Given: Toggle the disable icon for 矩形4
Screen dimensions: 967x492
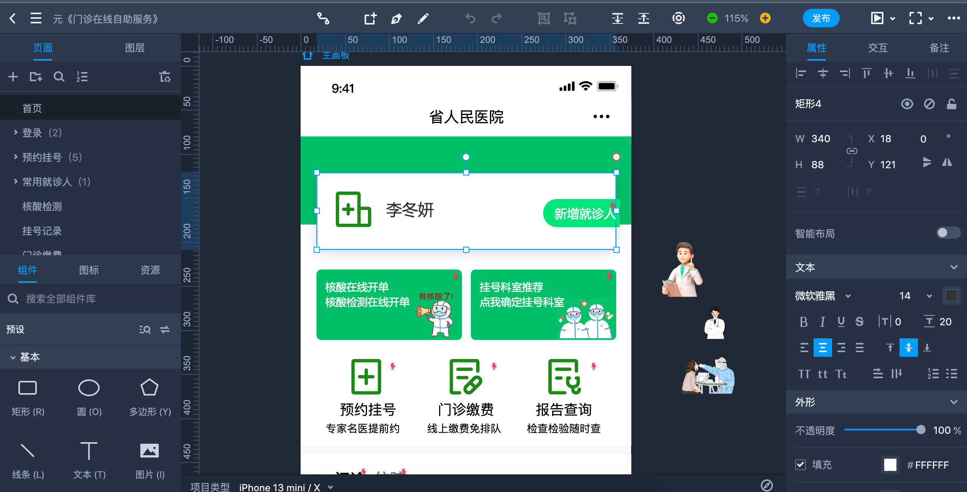Looking at the screenshot, I should pos(929,104).
